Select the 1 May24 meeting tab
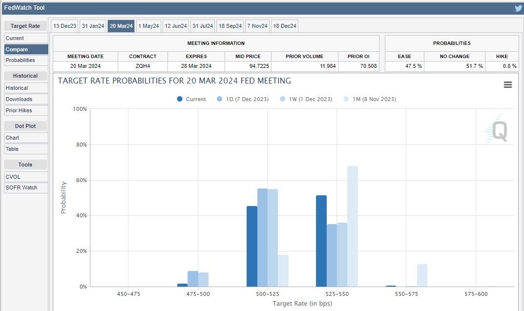 pos(149,26)
